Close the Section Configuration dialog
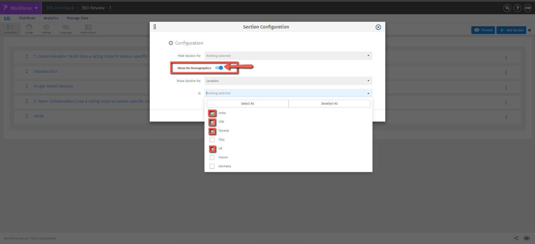The image size is (535, 244). tap(378, 27)
